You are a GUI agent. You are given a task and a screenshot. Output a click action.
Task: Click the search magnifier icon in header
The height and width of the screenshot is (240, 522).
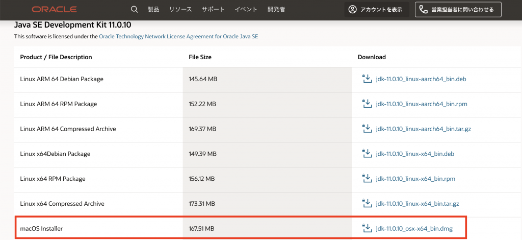point(135,9)
